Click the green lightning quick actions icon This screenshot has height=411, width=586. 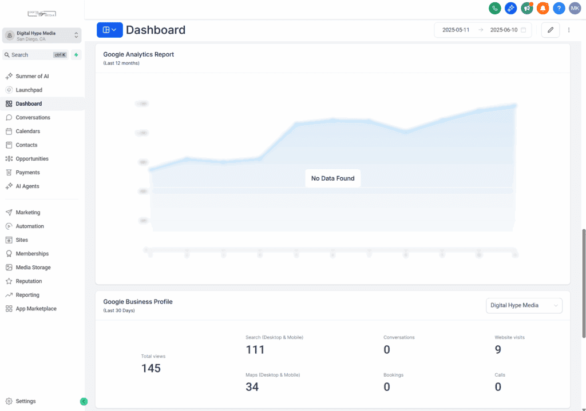76,55
